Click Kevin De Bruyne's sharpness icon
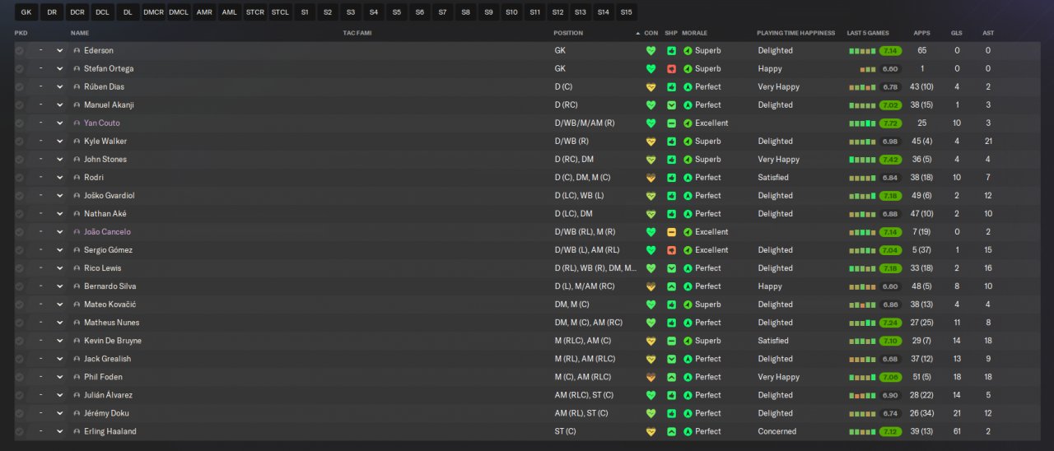Image resolution: width=1054 pixels, height=451 pixels. pyautogui.click(x=671, y=340)
